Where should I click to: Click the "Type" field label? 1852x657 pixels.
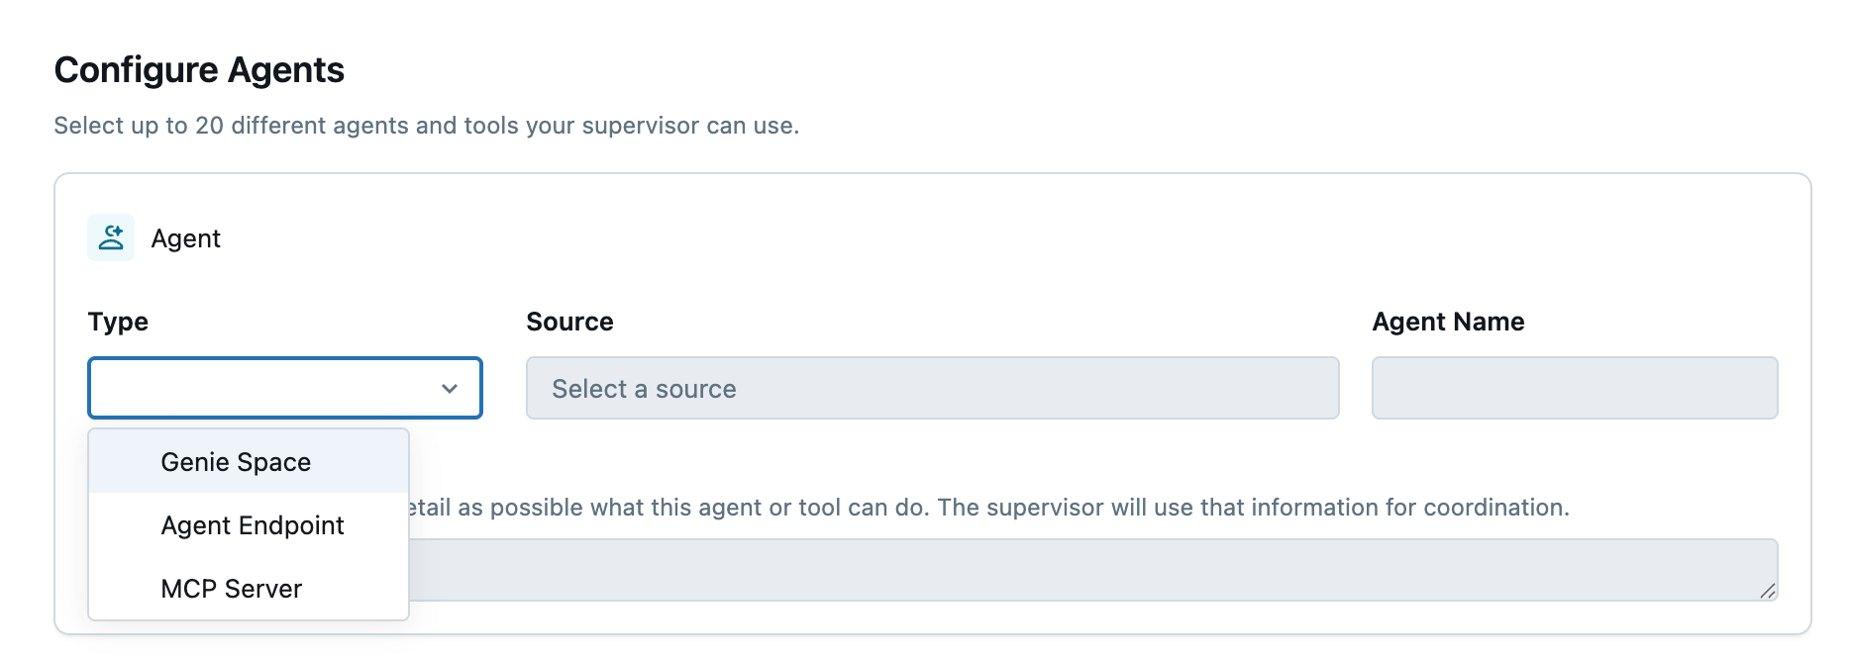pos(118,322)
